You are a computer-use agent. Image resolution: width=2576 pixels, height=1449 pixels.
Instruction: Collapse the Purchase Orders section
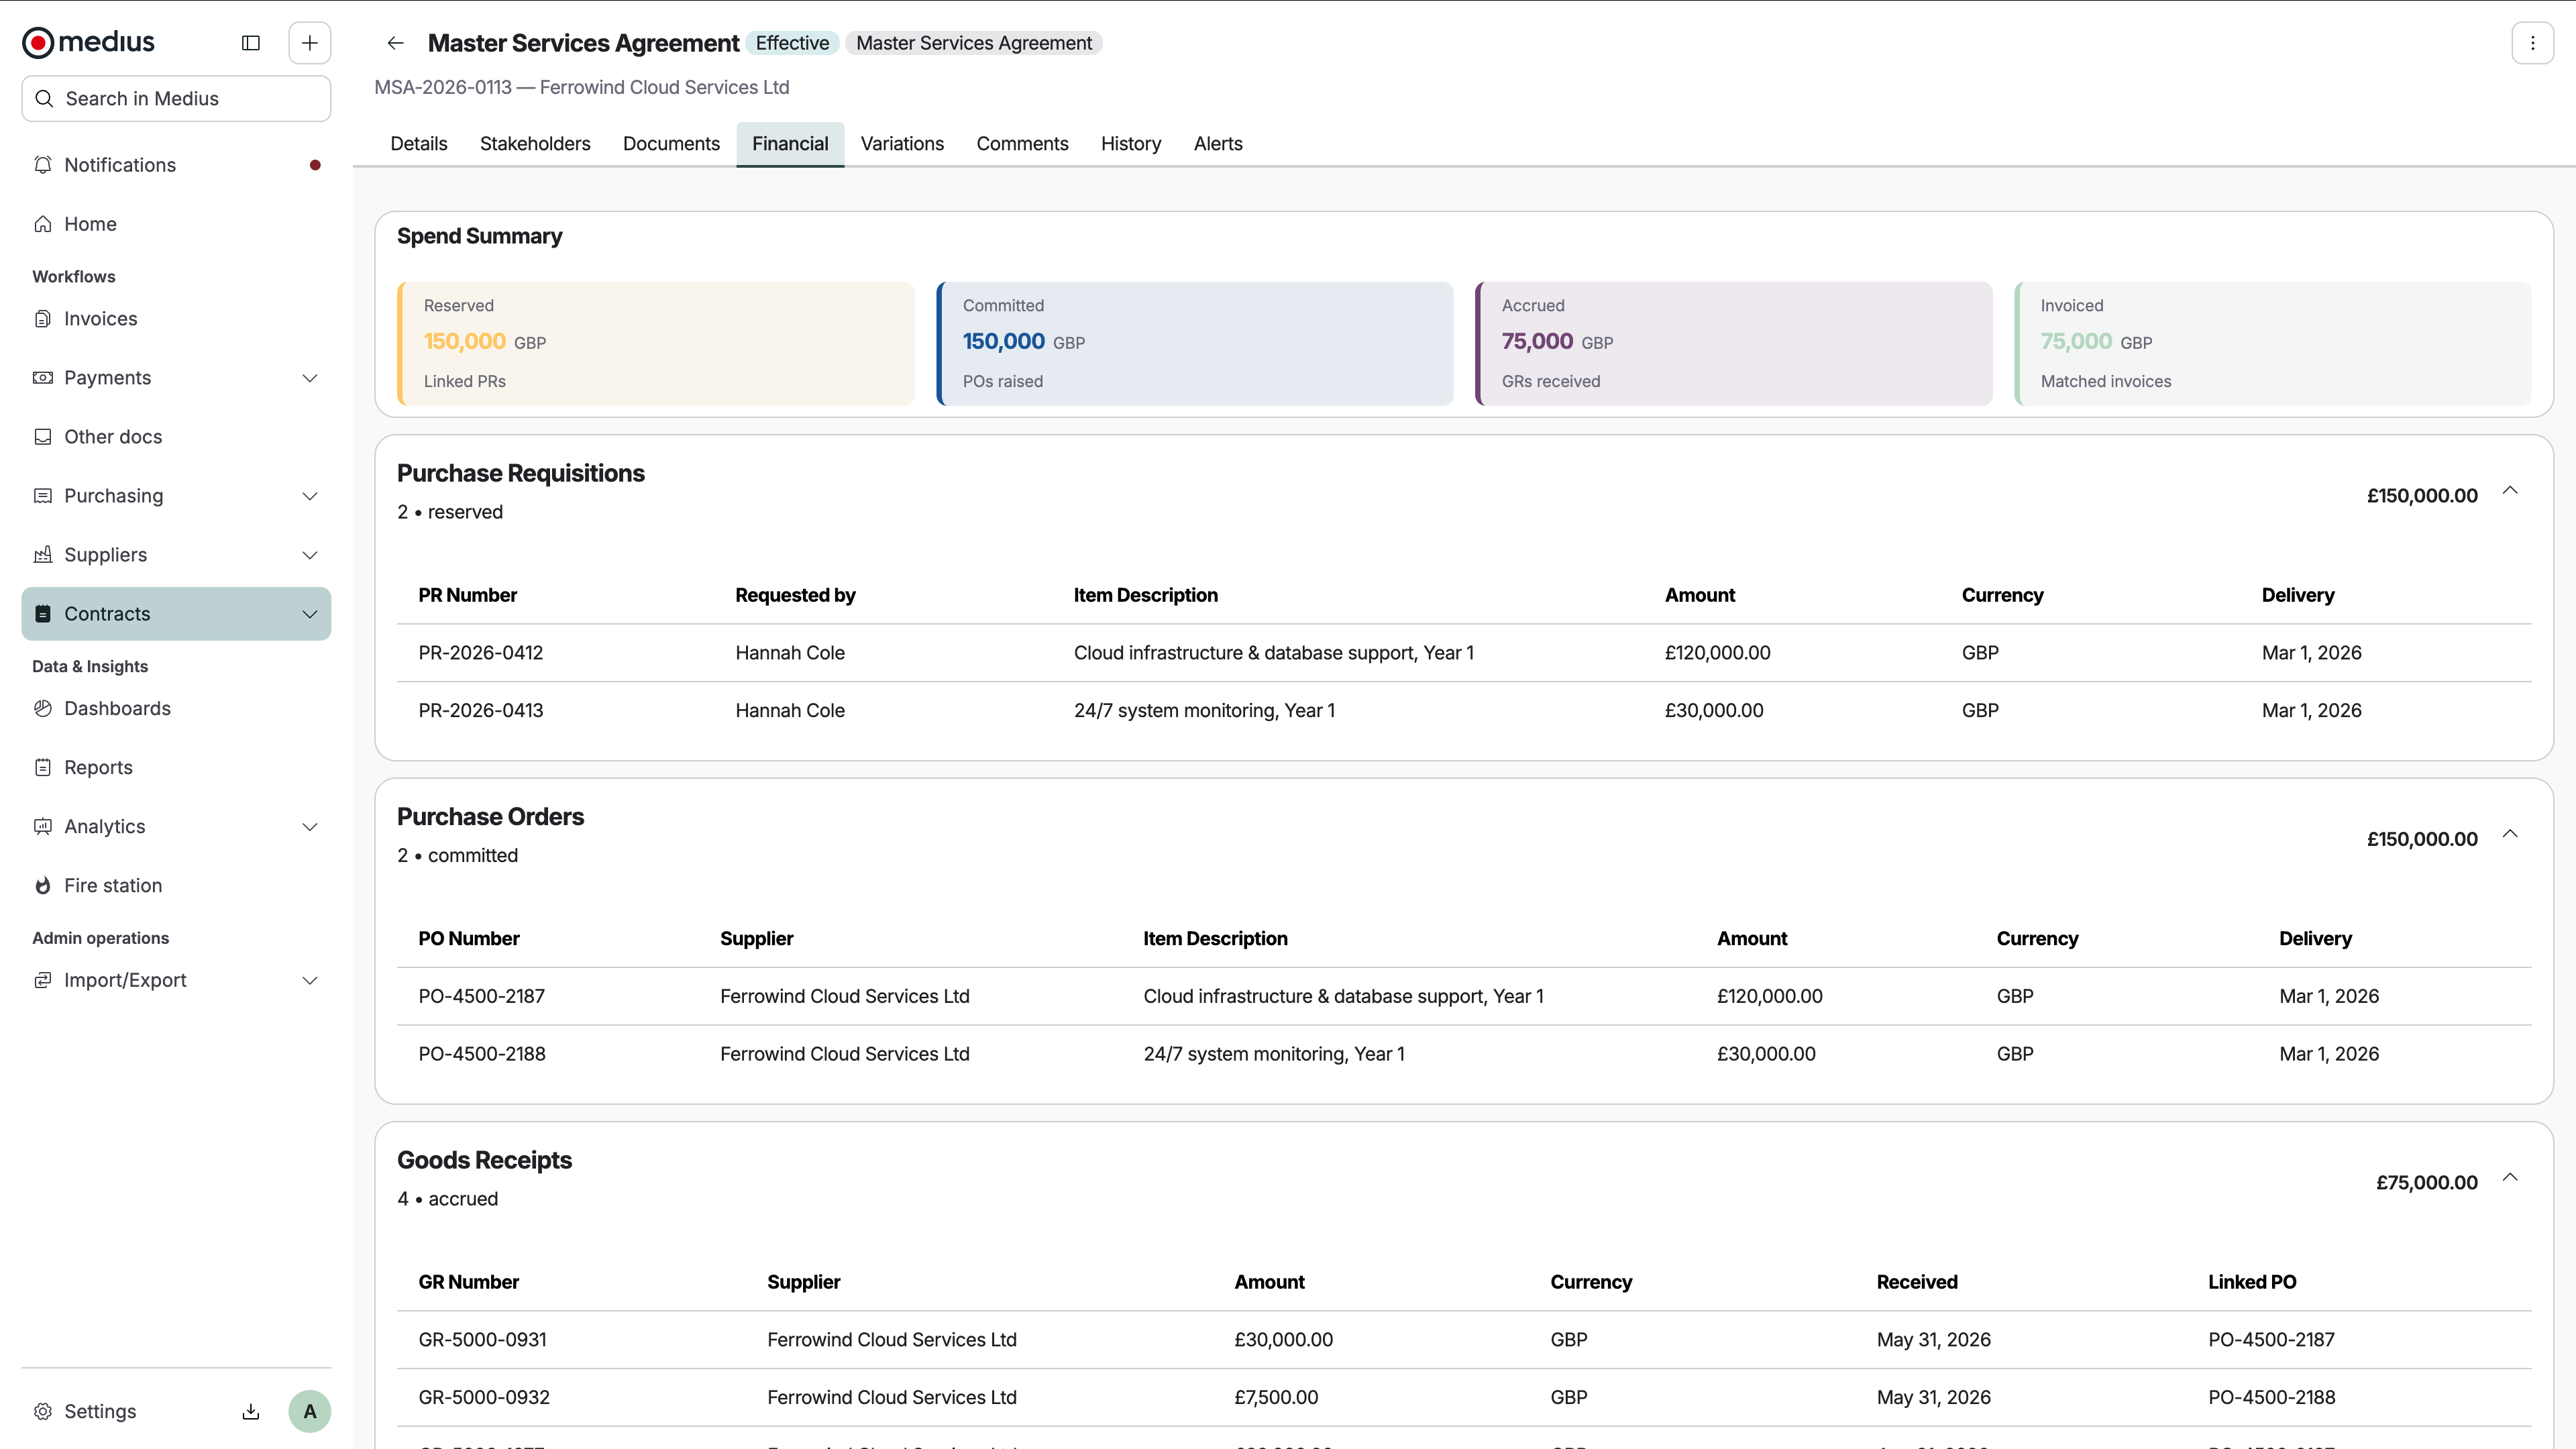(x=2510, y=834)
